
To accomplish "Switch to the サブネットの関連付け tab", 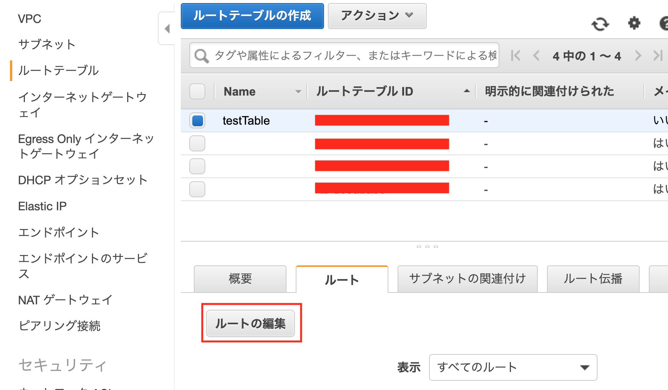I will pyautogui.click(x=467, y=279).
